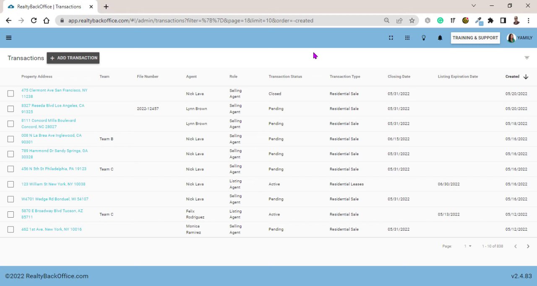Click Residential Leases transaction type cell
Viewport: 537px width, 286px height.
pos(347,184)
